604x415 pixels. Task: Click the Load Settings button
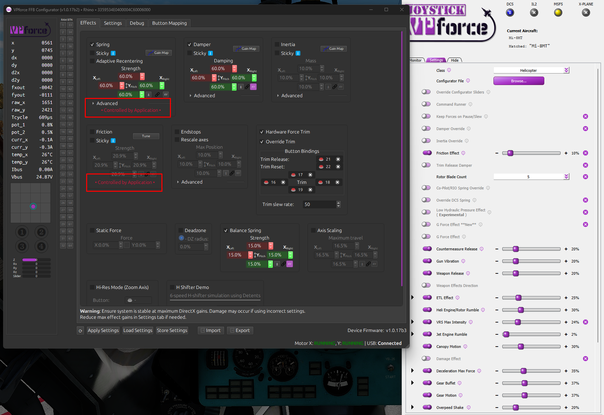pyautogui.click(x=138, y=330)
